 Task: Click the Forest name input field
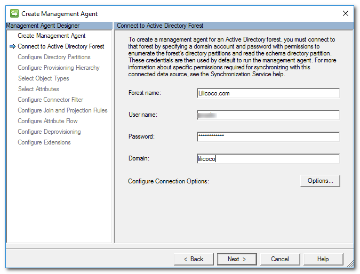(x=268, y=93)
